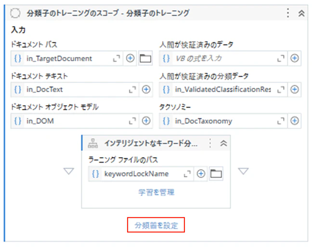The width and height of the screenshot is (312, 247).
Task: Click the 人間が検証済みの分類データ label
Action: pyautogui.click(x=204, y=76)
